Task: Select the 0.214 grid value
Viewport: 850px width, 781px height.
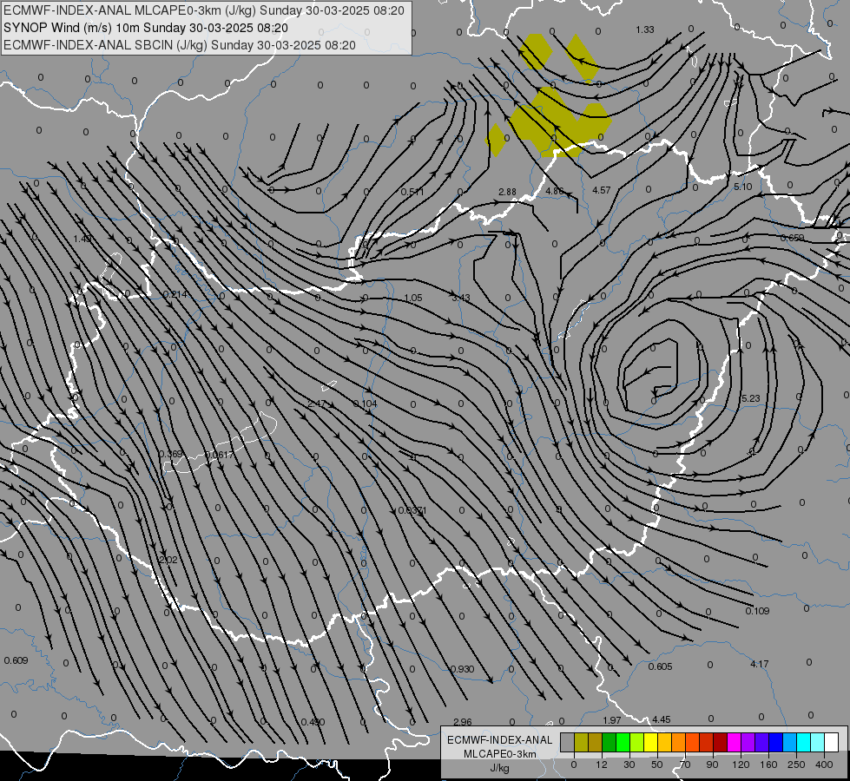Action: coord(175,294)
